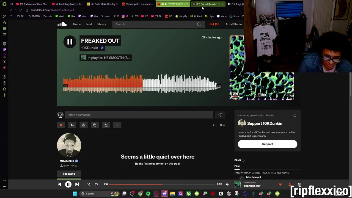Open File Explorer from the taskbar
The image size is (352, 198).
coord(172,194)
